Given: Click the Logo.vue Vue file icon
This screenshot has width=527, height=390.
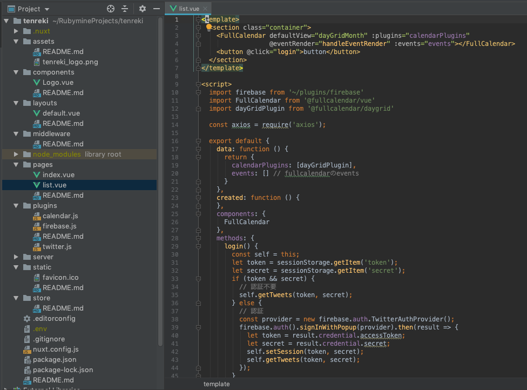Looking at the screenshot, I should (37, 82).
